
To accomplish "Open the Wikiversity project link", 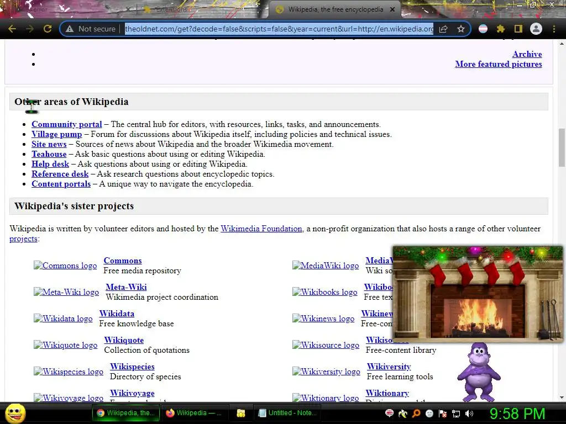I will coord(389,367).
